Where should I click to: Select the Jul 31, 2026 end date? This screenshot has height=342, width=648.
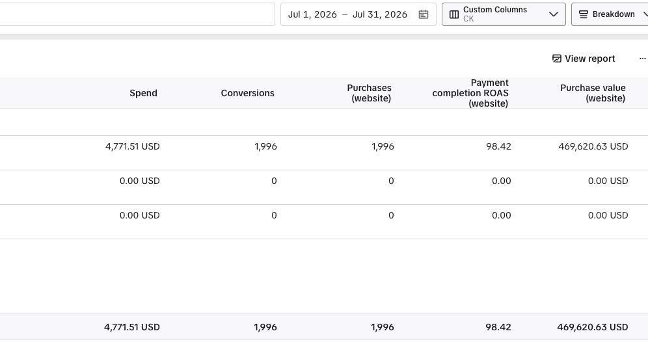coord(380,14)
